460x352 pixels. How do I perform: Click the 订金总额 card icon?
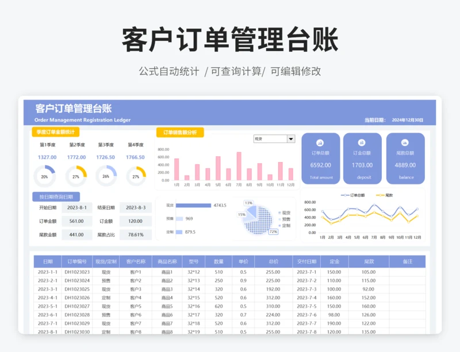click(x=362, y=142)
